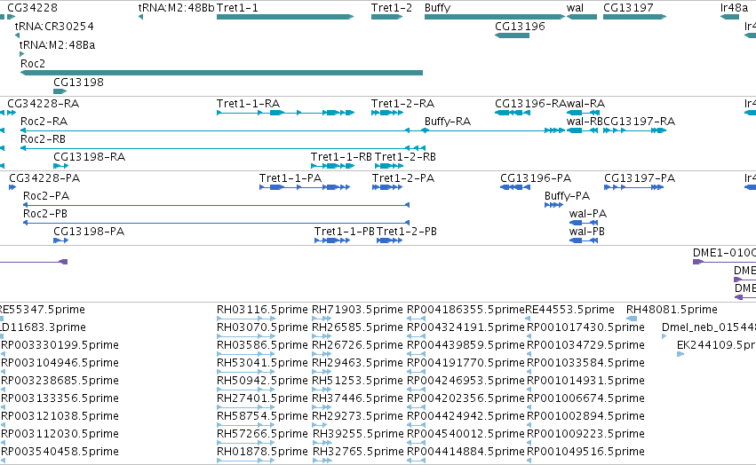The width and height of the screenshot is (756, 465).
Task: Click the Roc2 gene label
Action: coord(33,64)
